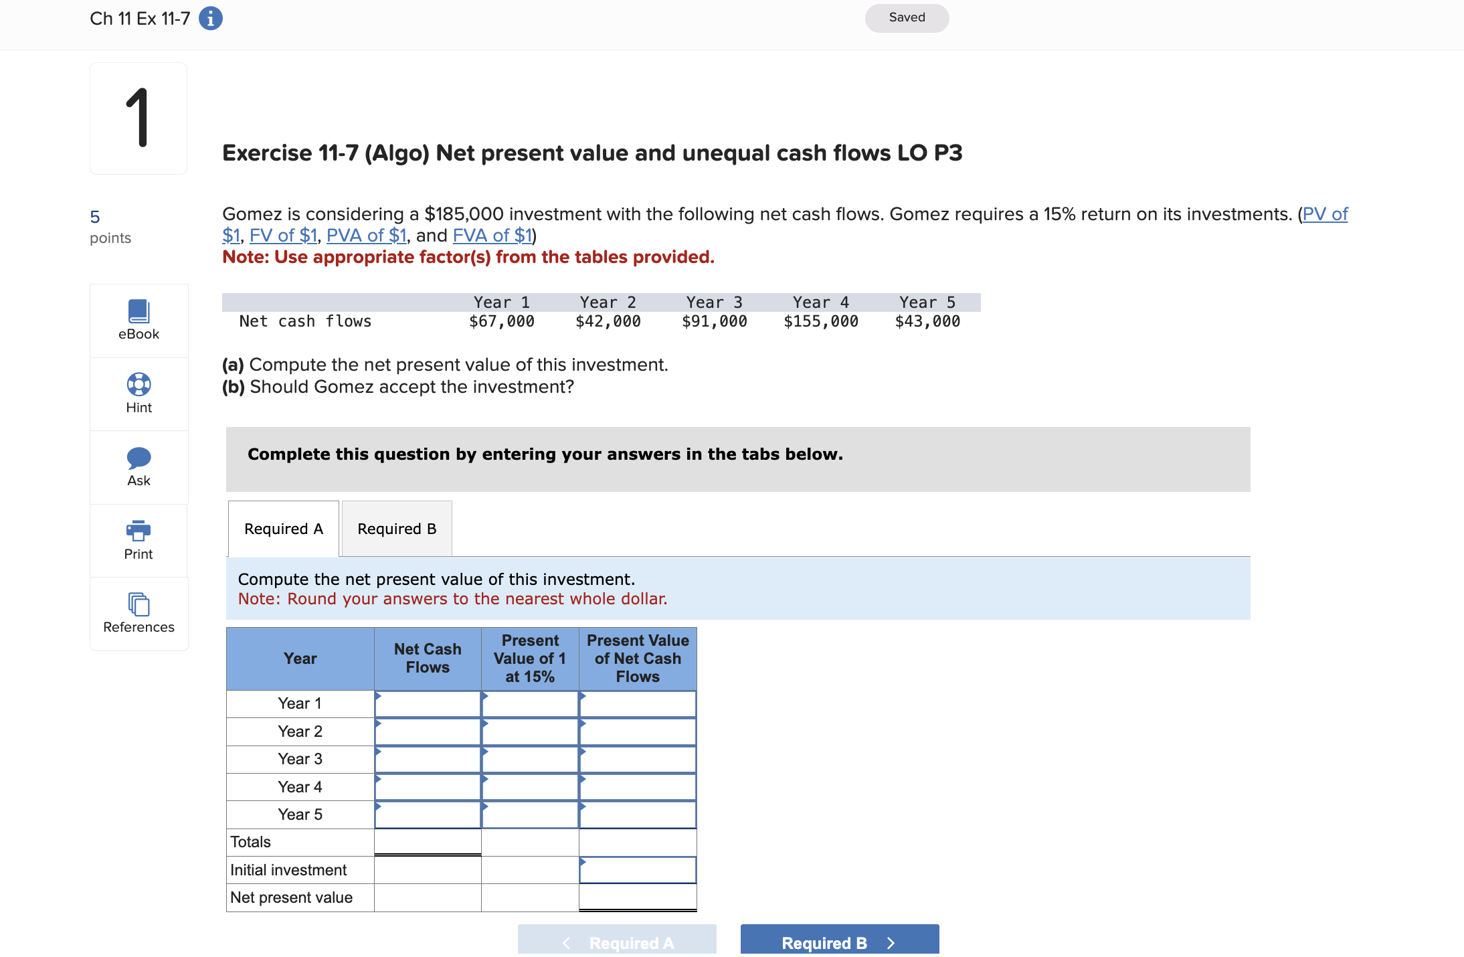The height and width of the screenshot is (957, 1464).
Task: Click the Saved status button
Action: 907,18
